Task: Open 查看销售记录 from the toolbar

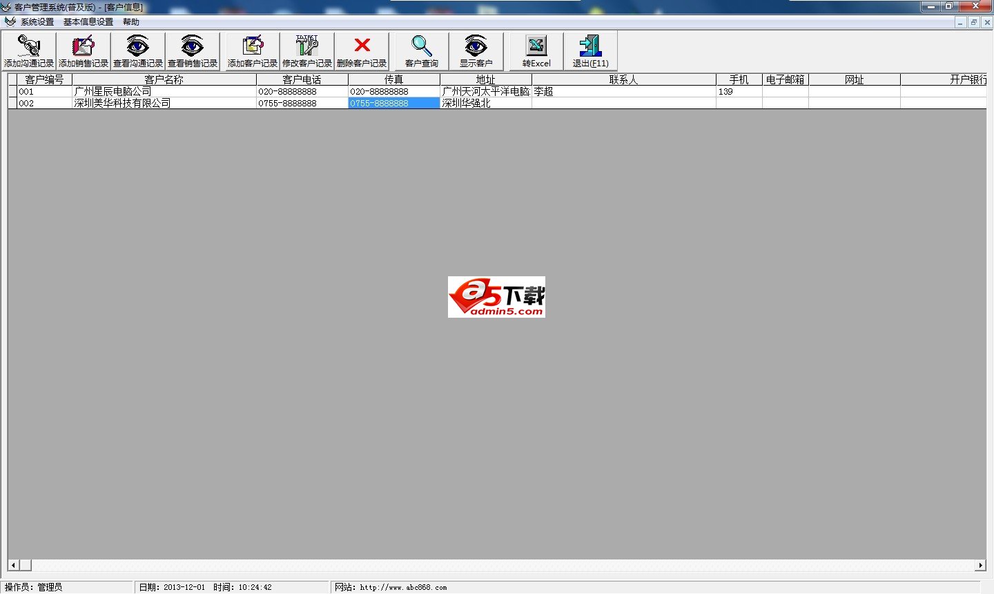Action: 193,51
